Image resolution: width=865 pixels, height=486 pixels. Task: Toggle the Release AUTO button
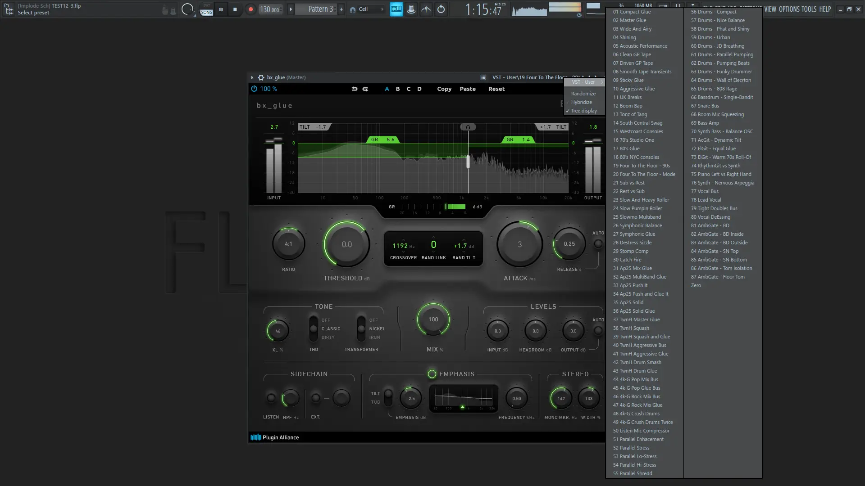(598, 244)
